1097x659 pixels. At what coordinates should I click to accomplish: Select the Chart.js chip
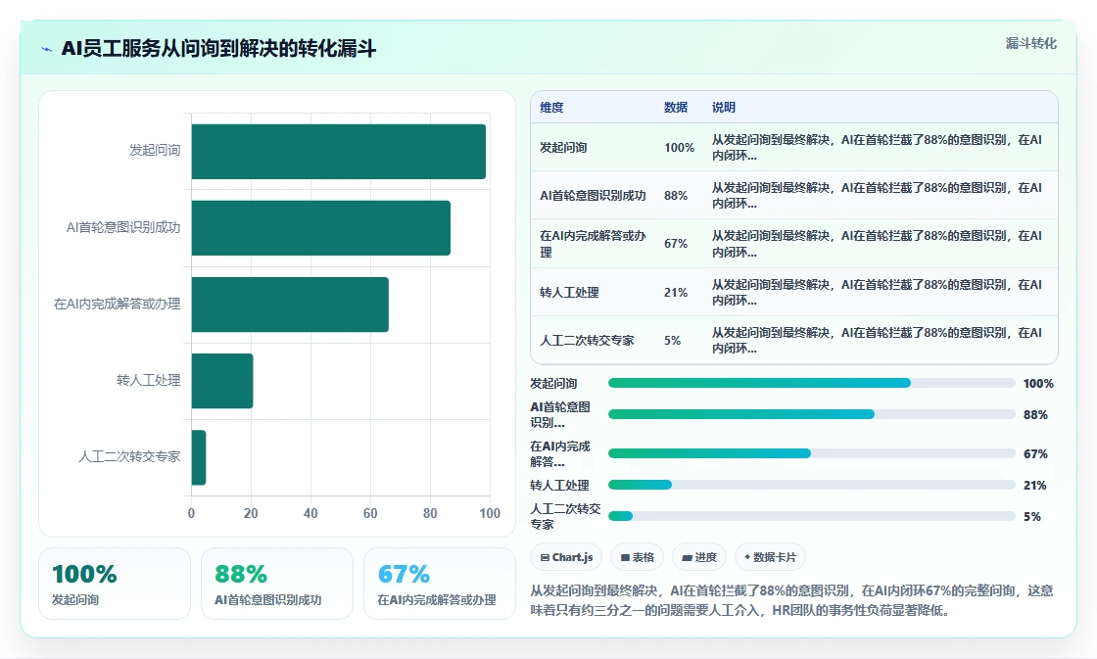coord(566,557)
